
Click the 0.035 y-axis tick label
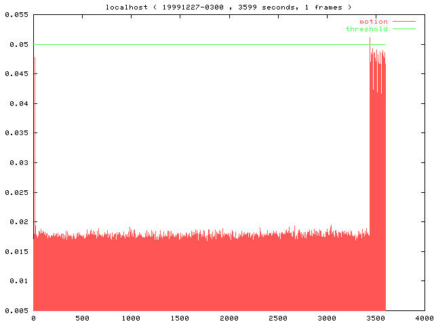[16, 133]
